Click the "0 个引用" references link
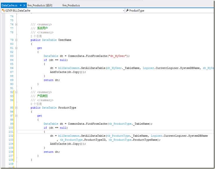The image size is (215, 169). tap(36, 104)
